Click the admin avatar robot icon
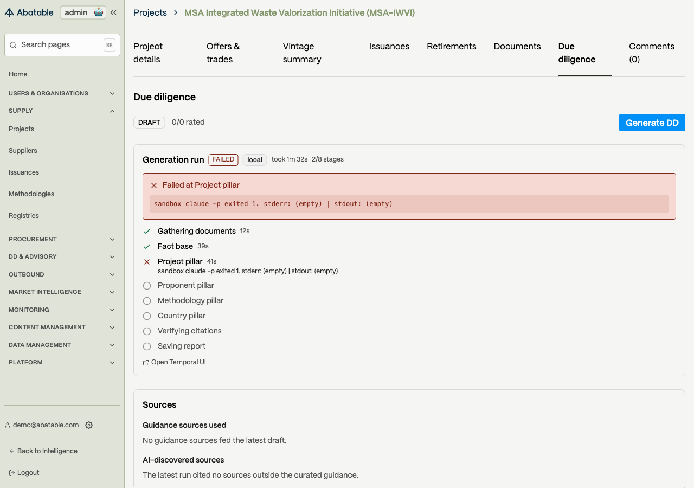Image resolution: width=694 pixels, height=488 pixels. [x=98, y=12]
